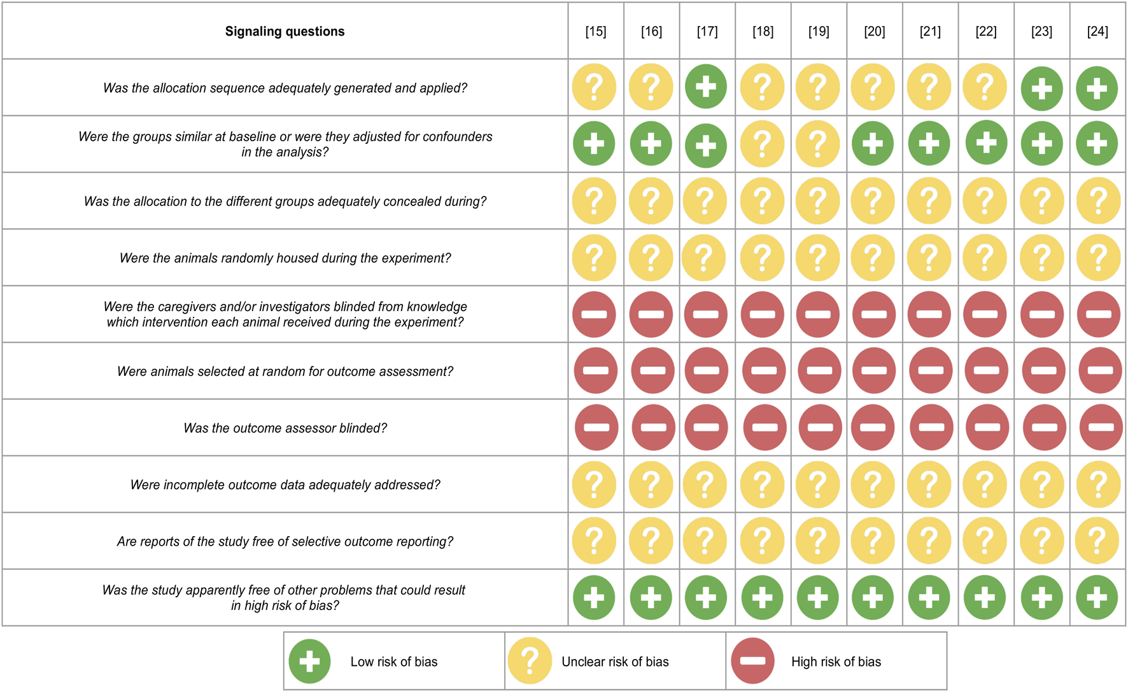The image size is (1128, 692).
Task: Click the yellow question icon for study [15] allocation sequence row
Action: pos(594,87)
